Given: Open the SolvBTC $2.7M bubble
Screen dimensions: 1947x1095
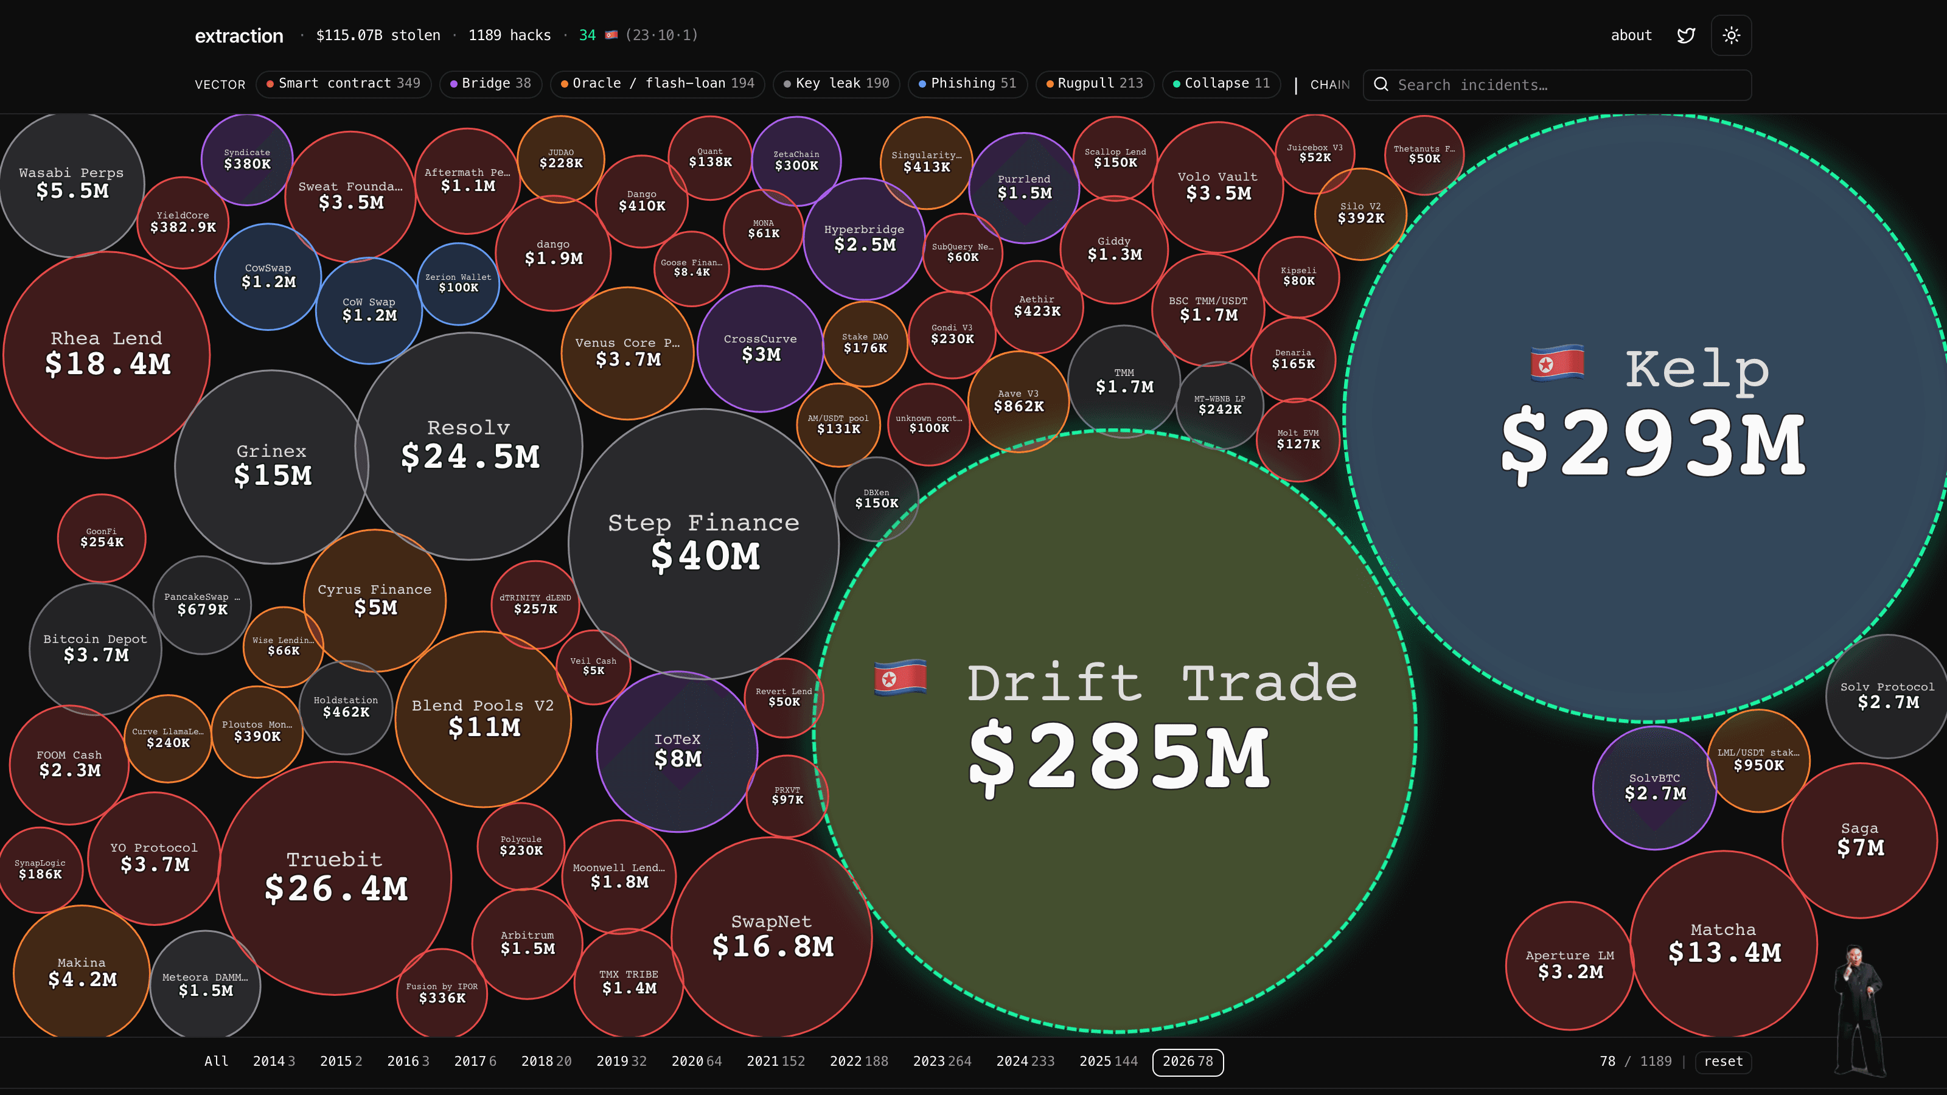Looking at the screenshot, I should point(1654,787).
